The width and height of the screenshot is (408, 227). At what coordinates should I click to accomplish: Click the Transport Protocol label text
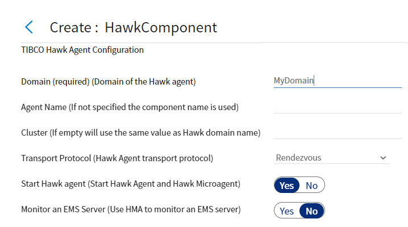point(117,158)
